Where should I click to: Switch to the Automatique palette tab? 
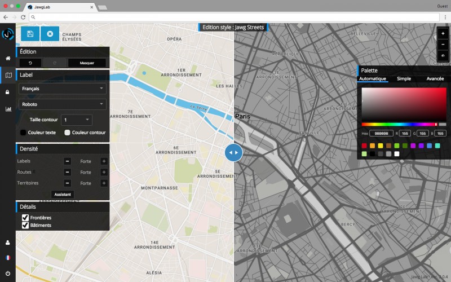(x=373, y=78)
